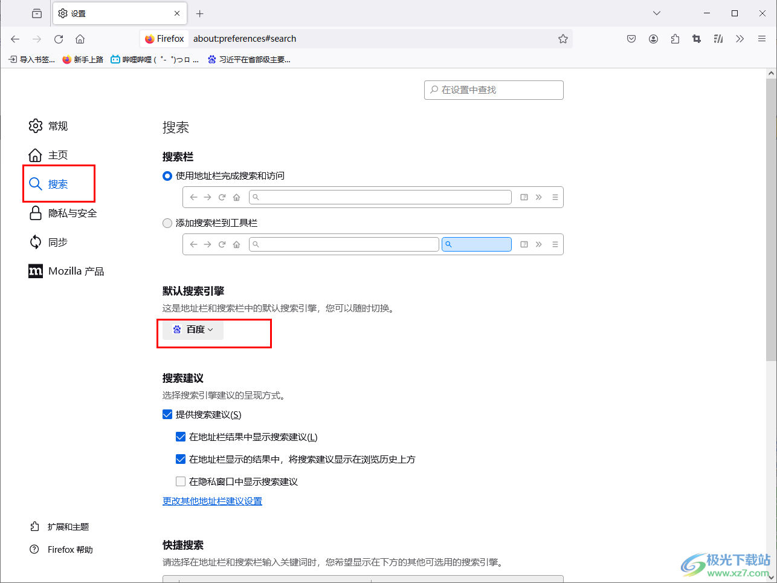Open the Firefox application menu
Image resolution: width=777 pixels, height=583 pixels.
click(x=762, y=39)
